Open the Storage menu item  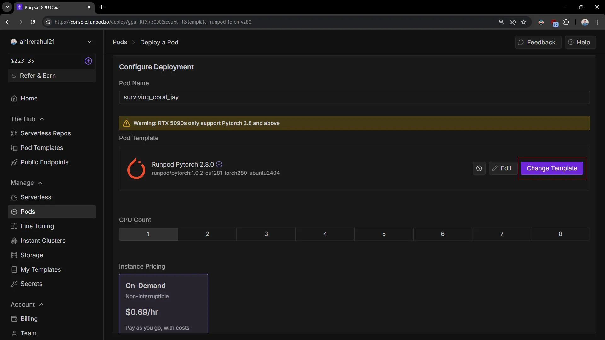click(32, 255)
